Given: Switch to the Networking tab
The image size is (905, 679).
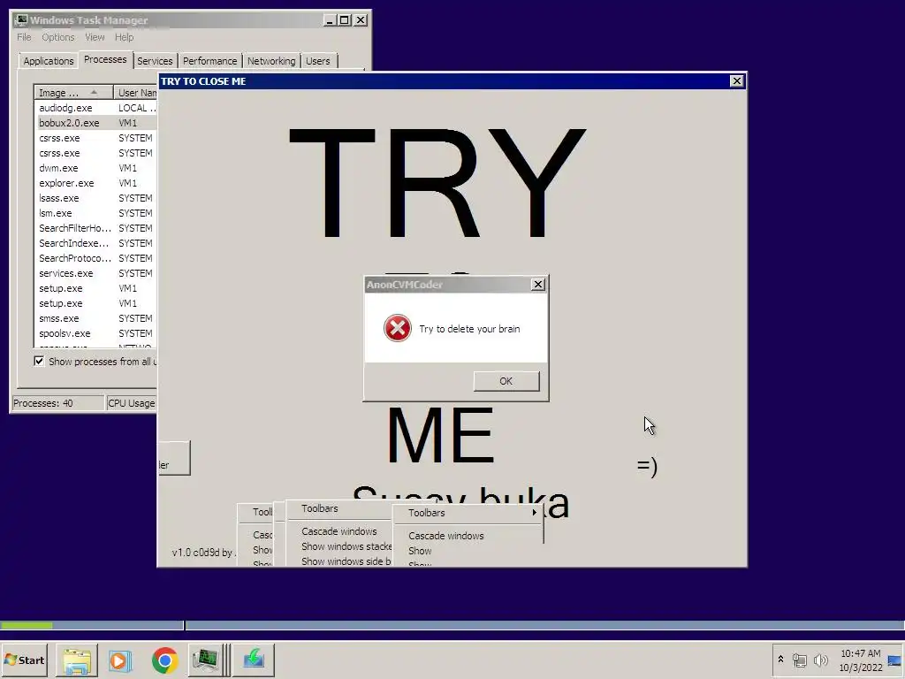Looking at the screenshot, I should (271, 61).
